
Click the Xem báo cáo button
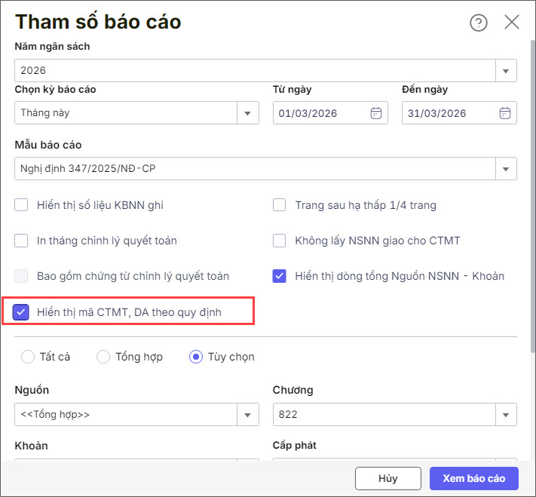pos(473,478)
